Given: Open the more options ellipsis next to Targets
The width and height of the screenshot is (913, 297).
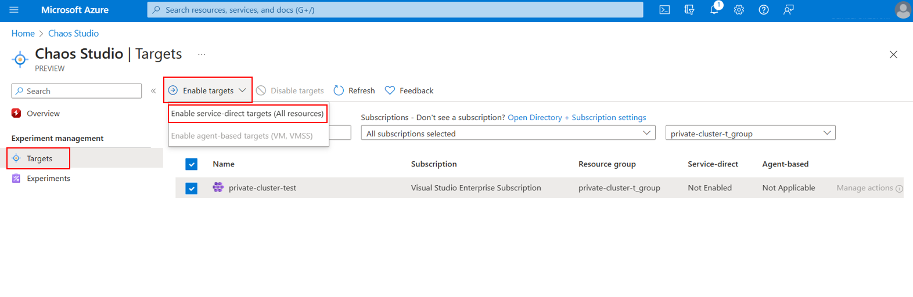Looking at the screenshot, I should tap(202, 55).
